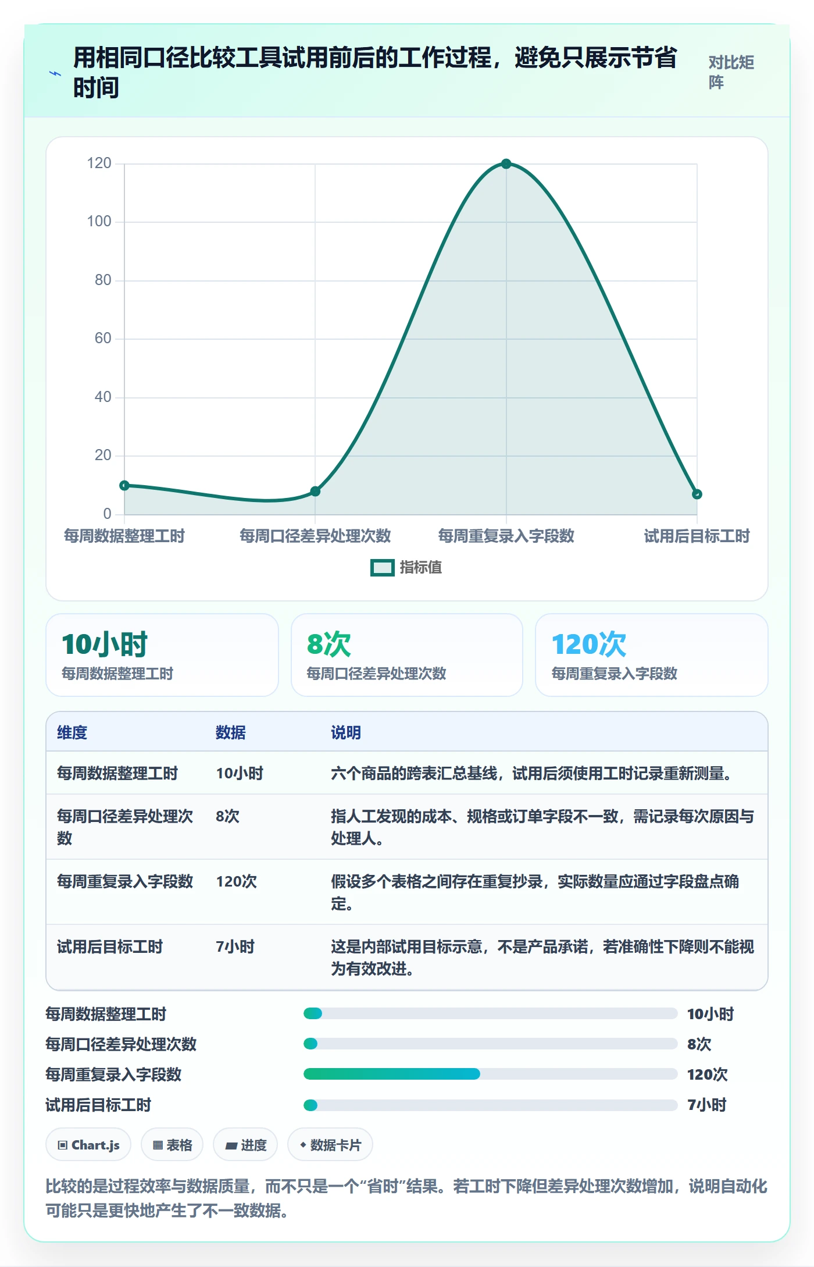Screen dimensions: 814x1267
Task: Click the y-axis label 60
Action: click(x=103, y=339)
